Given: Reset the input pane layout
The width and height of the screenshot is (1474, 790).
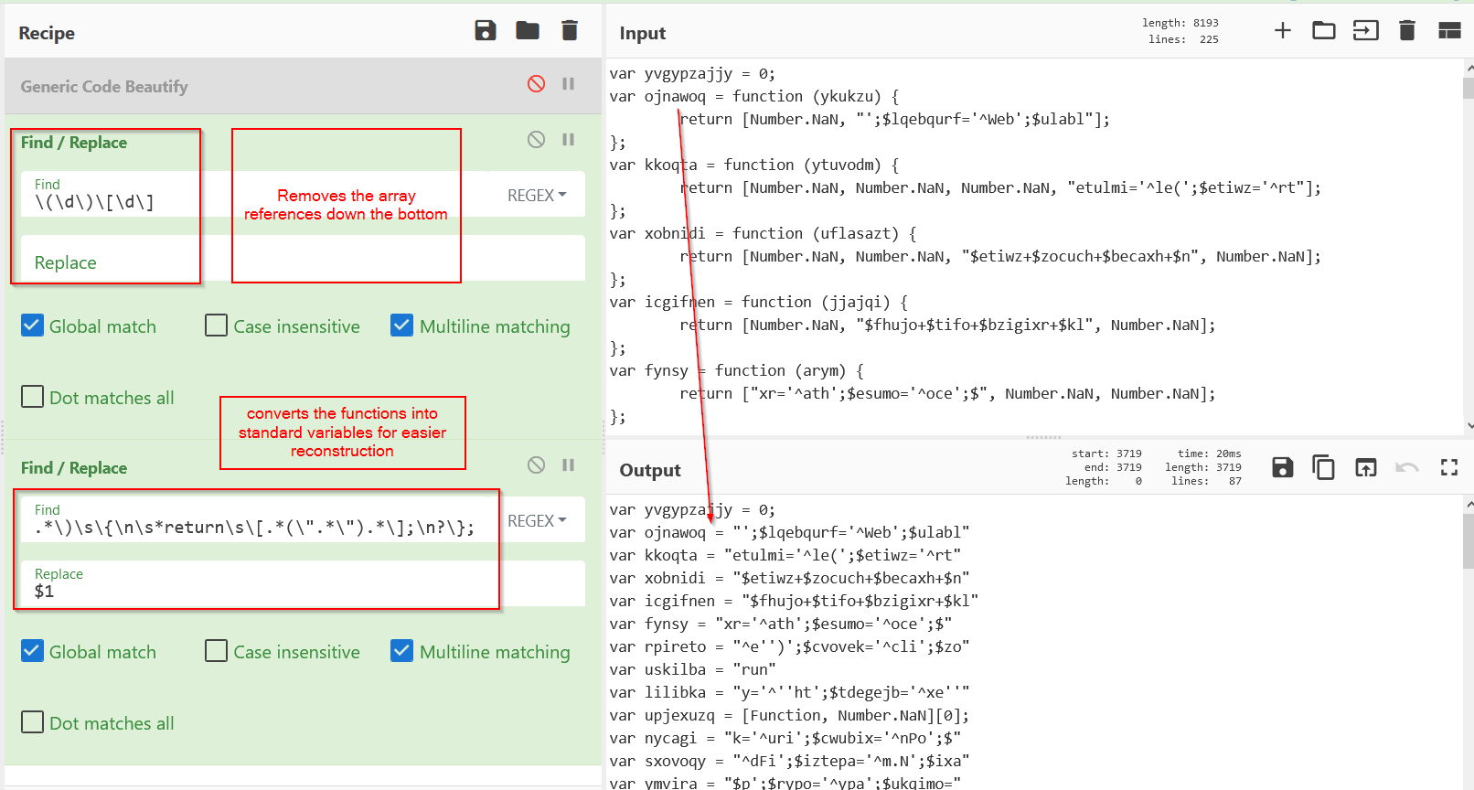Looking at the screenshot, I should [x=1449, y=31].
